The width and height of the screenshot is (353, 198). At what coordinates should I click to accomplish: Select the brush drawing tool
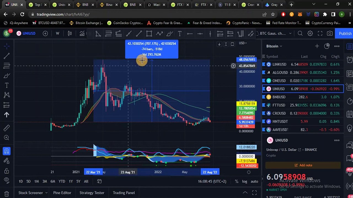pyautogui.click(x=7, y=76)
